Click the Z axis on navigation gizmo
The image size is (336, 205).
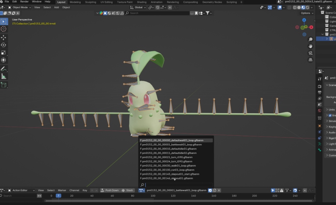[304, 20]
